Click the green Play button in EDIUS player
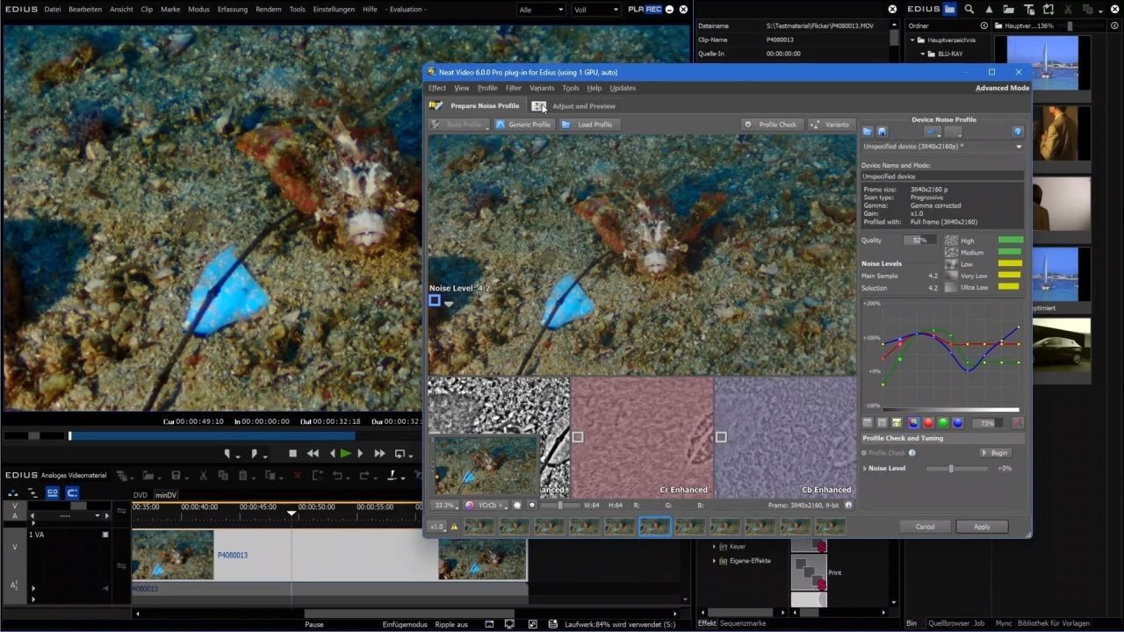This screenshot has width=1124, height=632. click(x=346, y=454)
